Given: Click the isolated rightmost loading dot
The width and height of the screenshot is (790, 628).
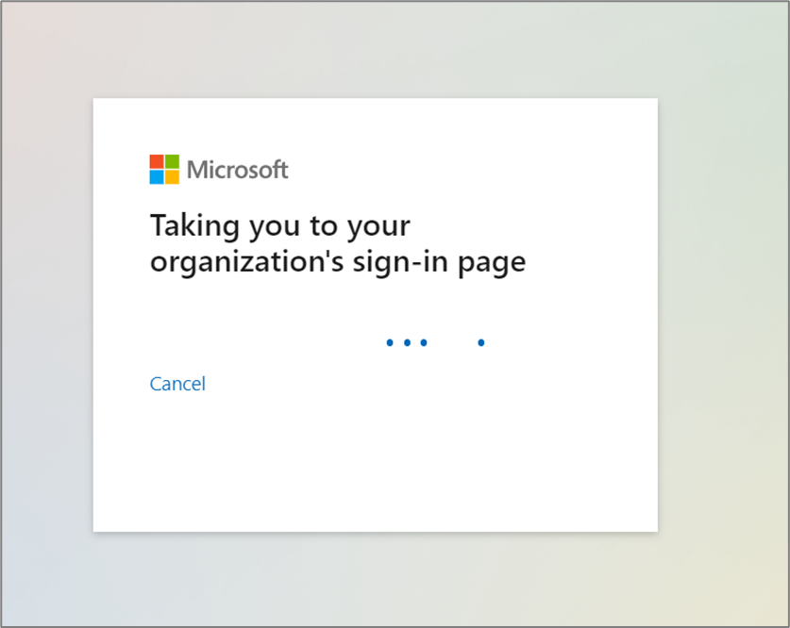Looking at the screenshot, I should (x=481, y=342).
